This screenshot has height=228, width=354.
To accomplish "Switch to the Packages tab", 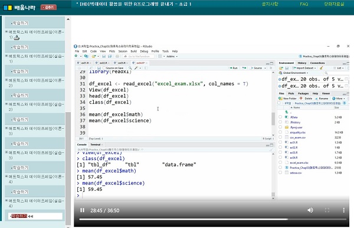I will [303, 93].
